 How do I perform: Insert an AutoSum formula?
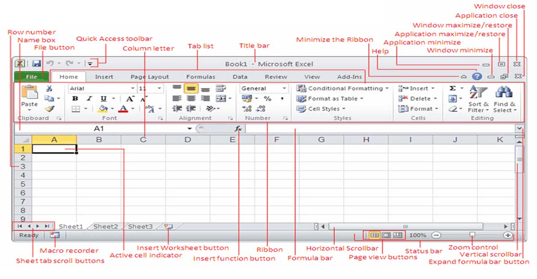452,89
